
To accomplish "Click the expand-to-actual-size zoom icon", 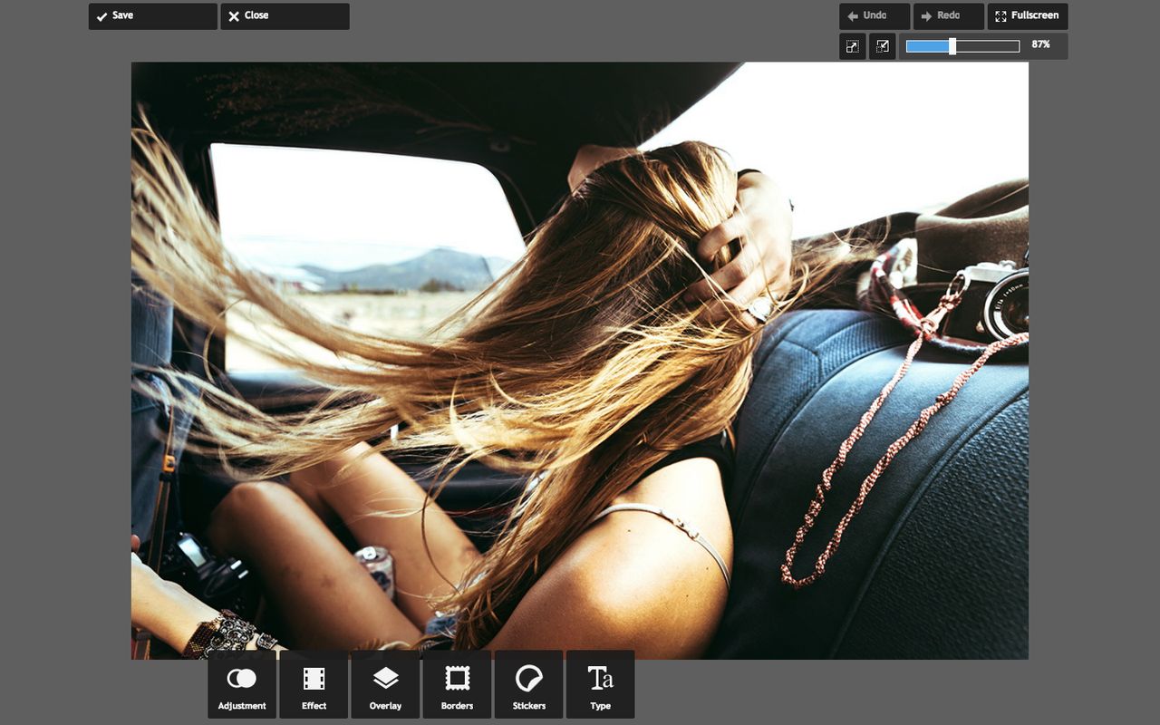I will pos(853,46).
